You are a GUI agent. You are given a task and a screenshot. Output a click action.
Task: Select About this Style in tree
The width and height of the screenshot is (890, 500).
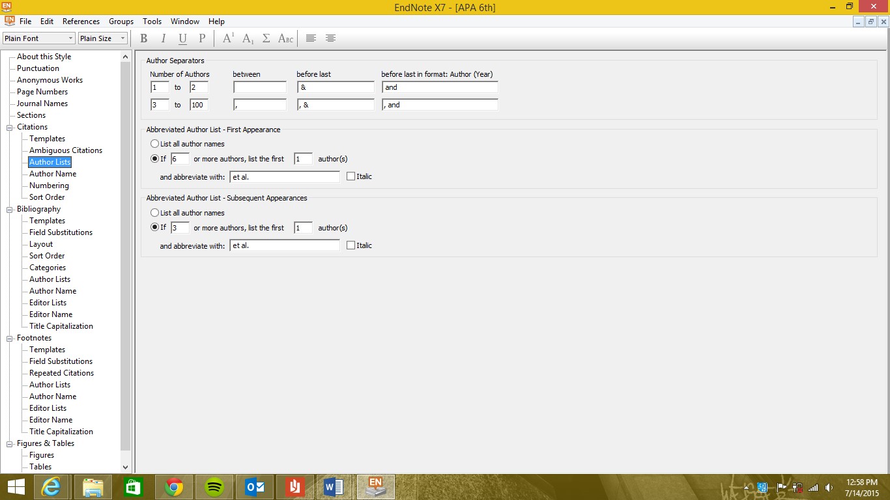[44, 57]
